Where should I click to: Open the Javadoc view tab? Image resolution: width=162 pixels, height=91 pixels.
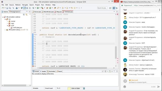(x=43, y=71)
